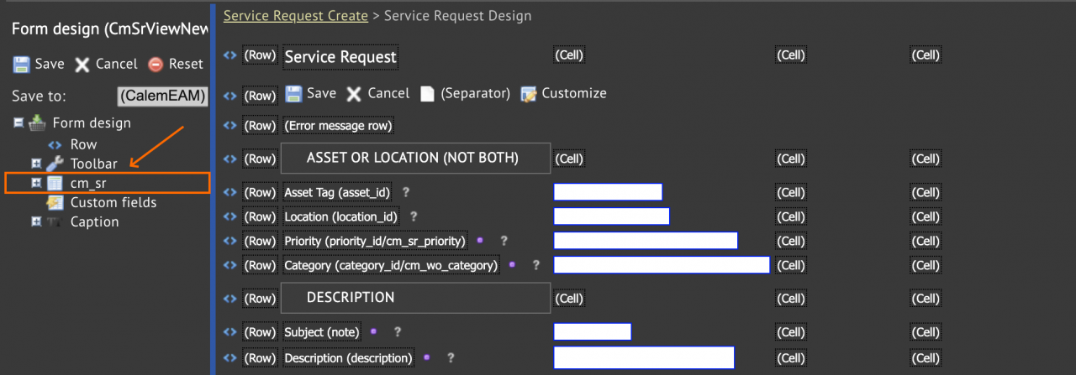The height and width of the screenshot is (375, 1076).
Task: Click the move handle icon of Service Request row
Action: [229, 55]
